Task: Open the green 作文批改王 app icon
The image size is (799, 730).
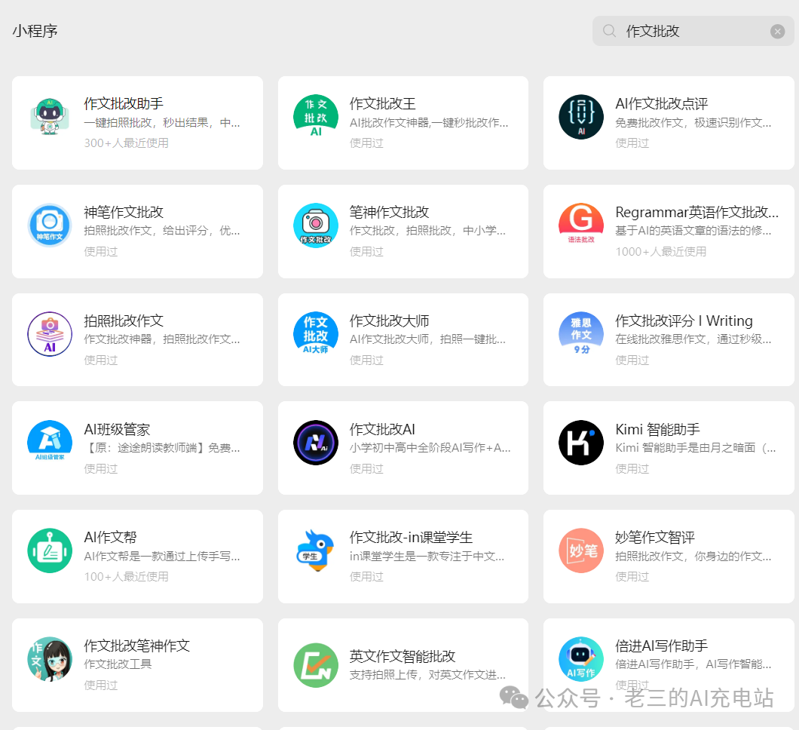Action: (316, 117)
